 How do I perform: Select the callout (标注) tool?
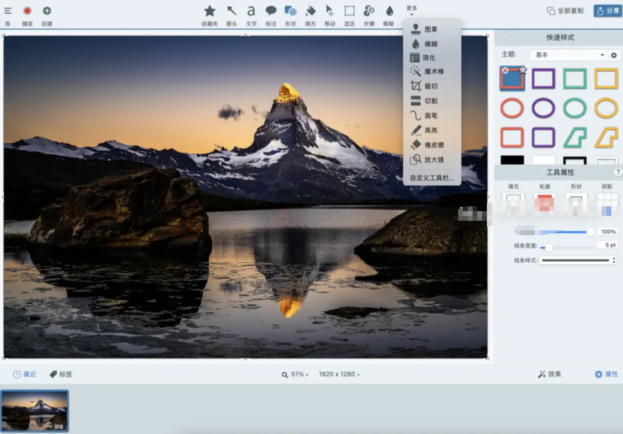coord(271,16)
